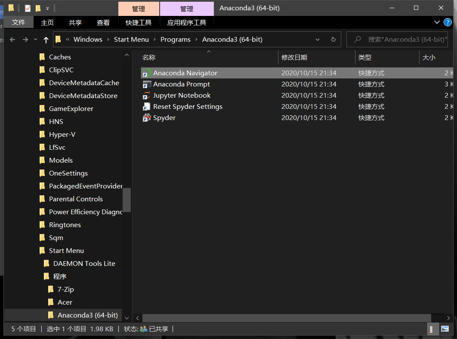Screen dimensions: 457x339
Task: Click the properties quick access icon in title bar
Action: click(x=28, y=8)
